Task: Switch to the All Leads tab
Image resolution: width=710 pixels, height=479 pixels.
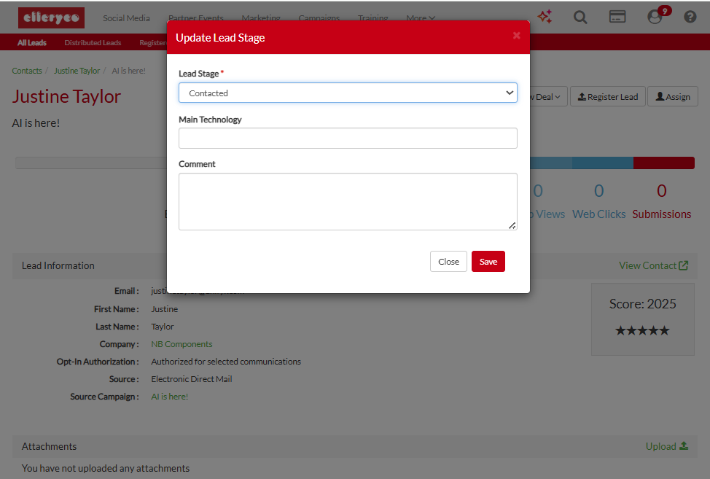Action: point(32,42)
